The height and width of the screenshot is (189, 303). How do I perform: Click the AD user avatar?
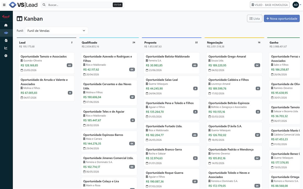coord(296,5)
